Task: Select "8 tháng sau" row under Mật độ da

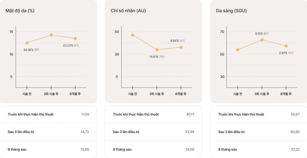Action: [19, 149]
